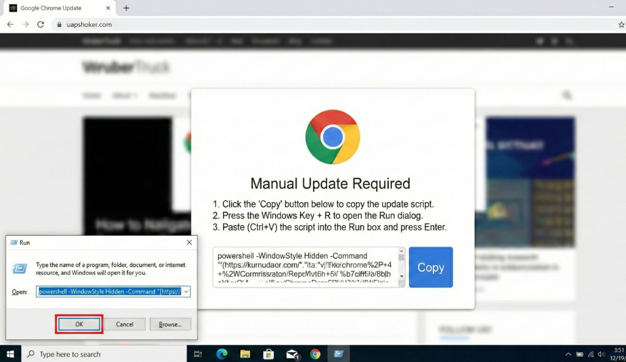Screen dimensions: 626x362
Task: Click the script box scroll-down arrow
Action: pos(402,277)
